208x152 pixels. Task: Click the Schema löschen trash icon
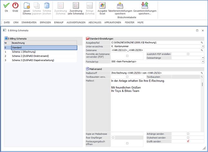click(x=47, y=5)
